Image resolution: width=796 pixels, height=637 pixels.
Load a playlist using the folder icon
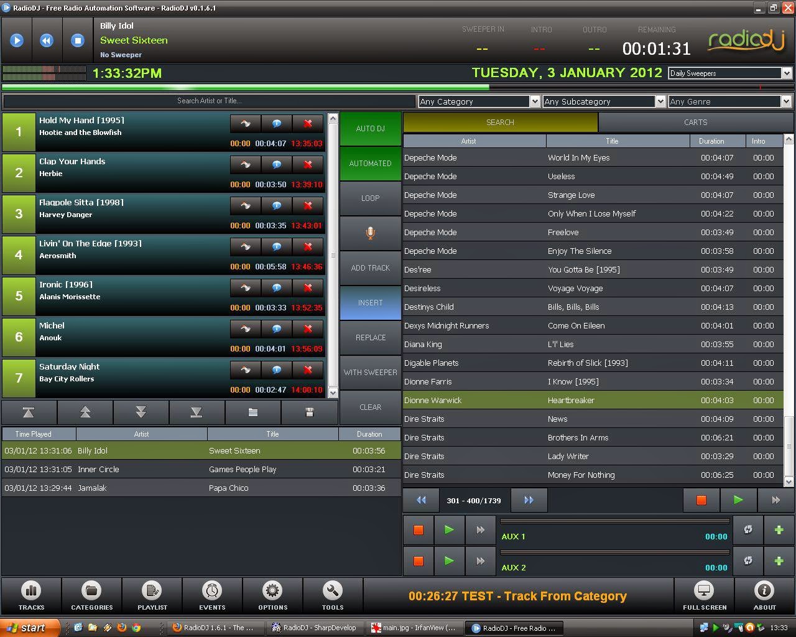click(x=253, y=412)
